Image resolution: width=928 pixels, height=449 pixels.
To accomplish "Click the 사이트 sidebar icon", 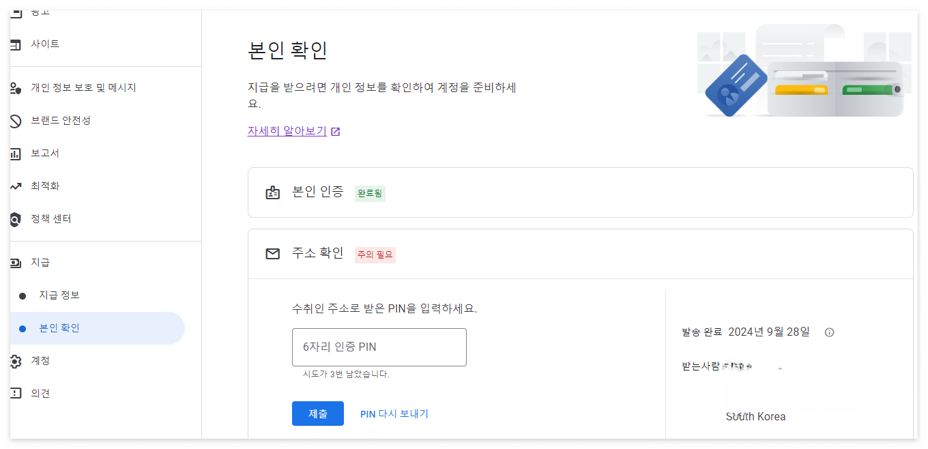I will (x=16, y=44).
